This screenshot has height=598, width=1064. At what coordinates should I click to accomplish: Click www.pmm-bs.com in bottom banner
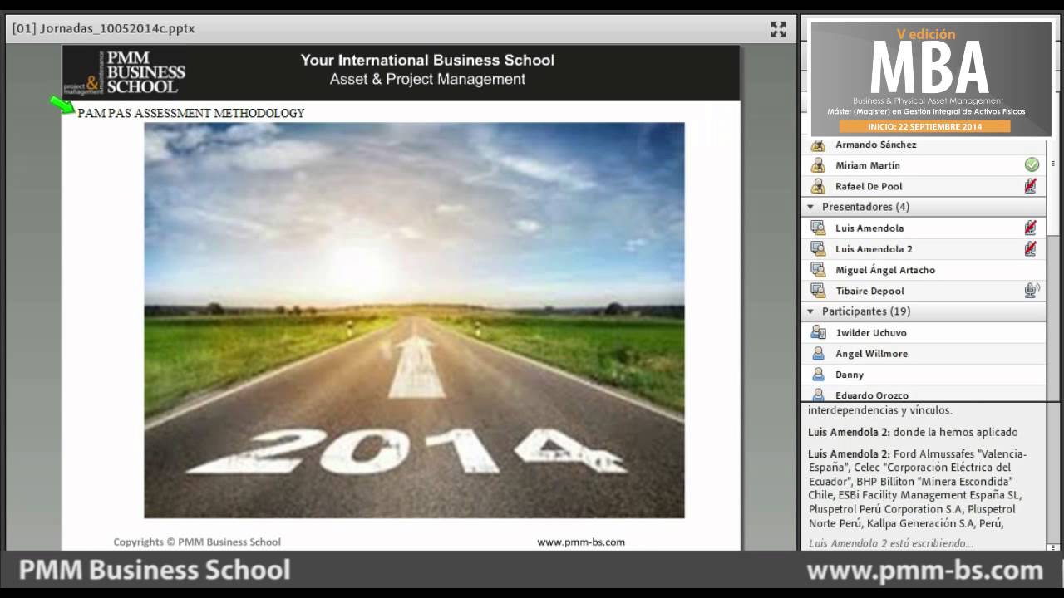pyautogui.click(x=924, y=571)
